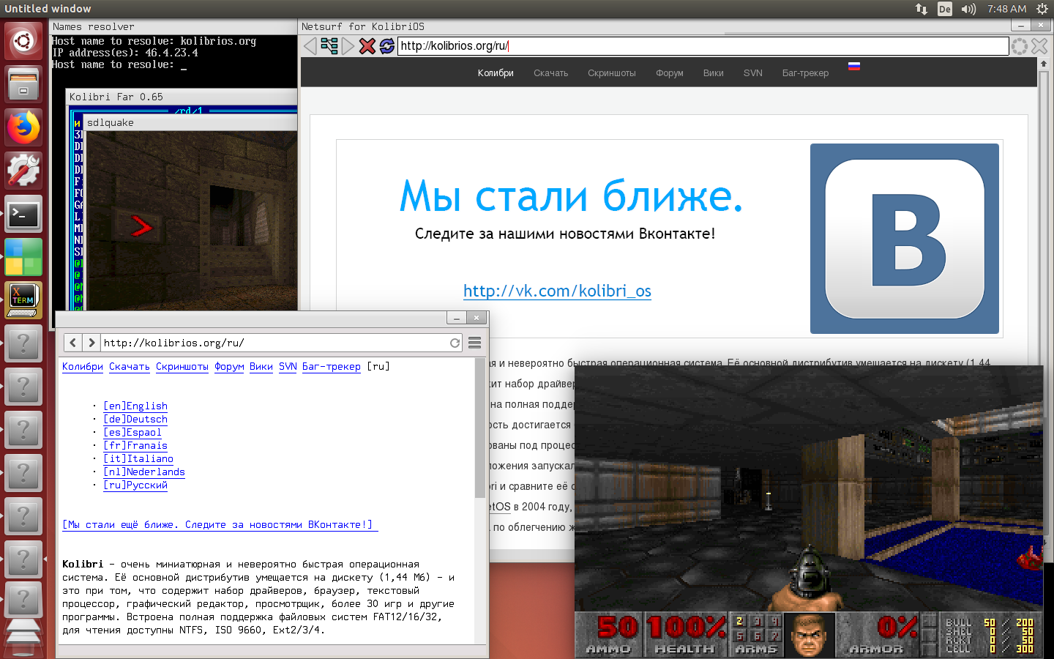Open Вики nav item in Netsurf page
This screenshot has width=1054, height=659.
714,73
